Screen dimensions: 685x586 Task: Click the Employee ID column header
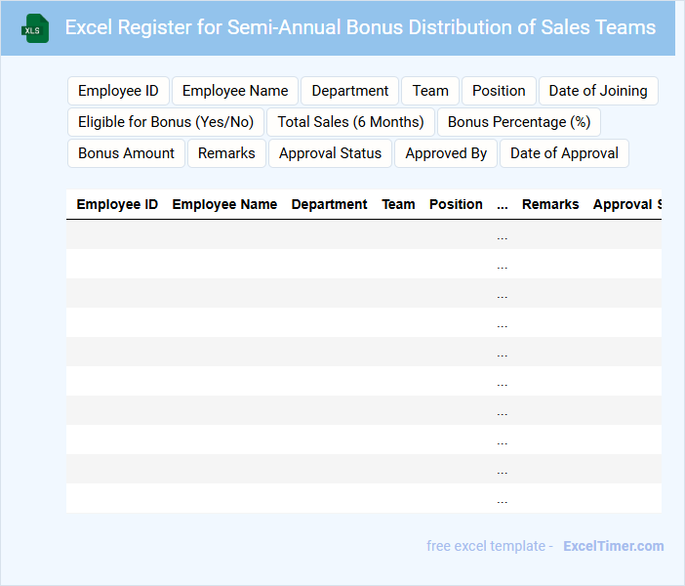point(117,205)
